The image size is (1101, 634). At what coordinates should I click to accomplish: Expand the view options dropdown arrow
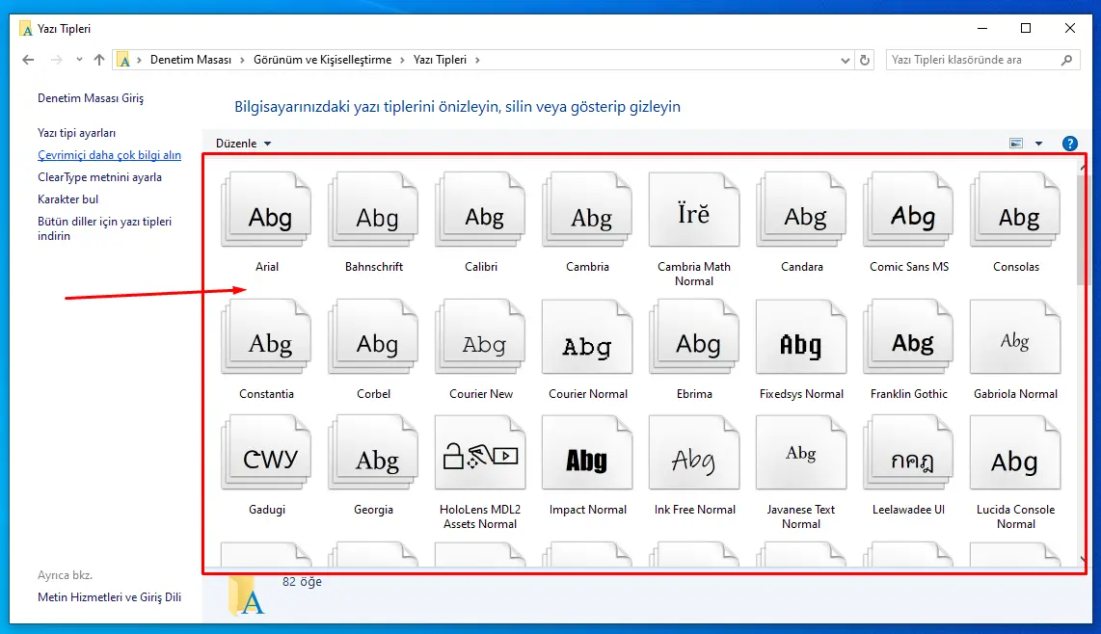[1038, 144]
